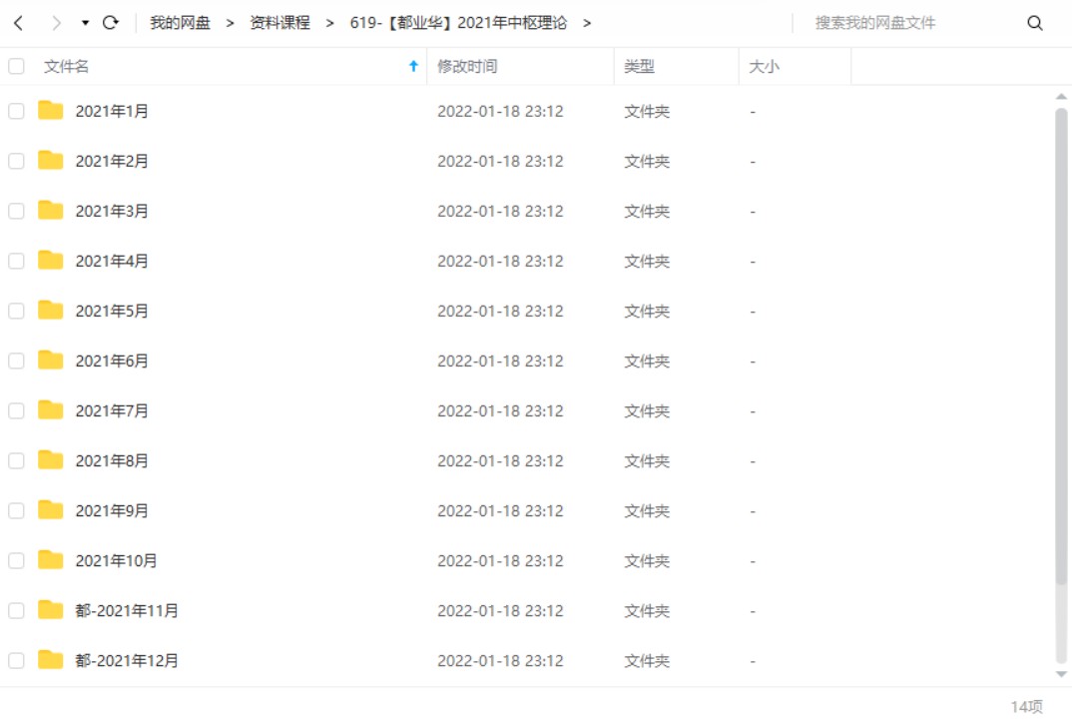1072x726 pixels.
Task: Toggle the blue sort direction arrow
Action: tap(413, 66)
